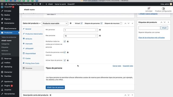This screenshot has height=97, width=173.
Task: Click Añadir button for product tags
Action: tap(164, 28)
